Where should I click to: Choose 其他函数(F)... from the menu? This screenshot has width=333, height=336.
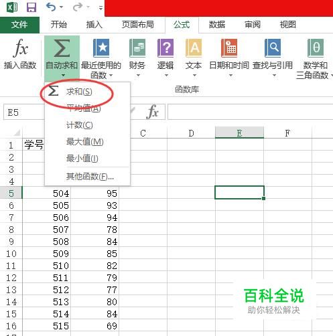87,177
